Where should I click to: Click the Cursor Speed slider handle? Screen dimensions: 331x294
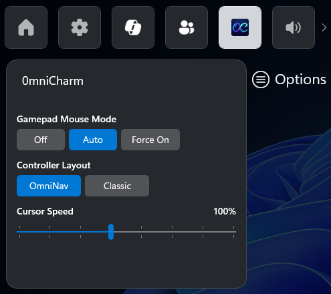(111, 232)
